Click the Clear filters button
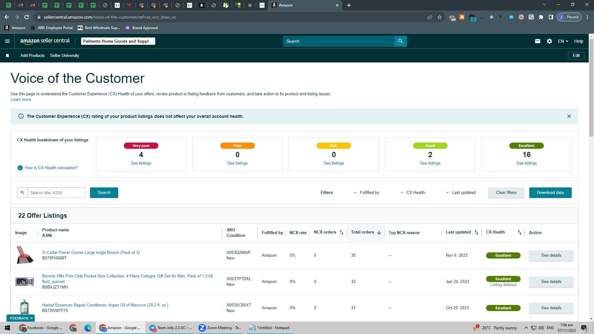 pyautogui.click(x=506, y=193)
